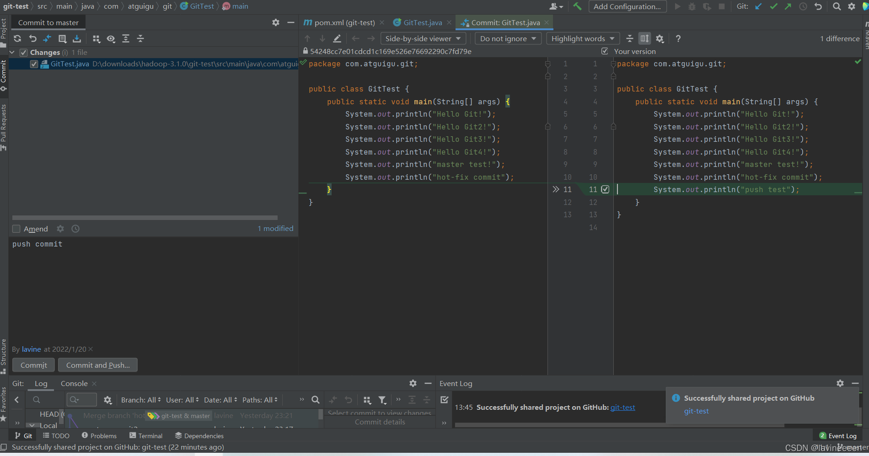Apply line 11 change with the chevron arrow
Viewport: 869px width, 456px height.
point(556,189)
